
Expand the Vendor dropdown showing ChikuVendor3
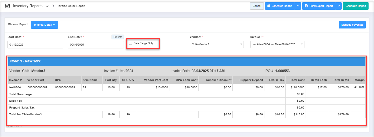[x=217, y=44]
